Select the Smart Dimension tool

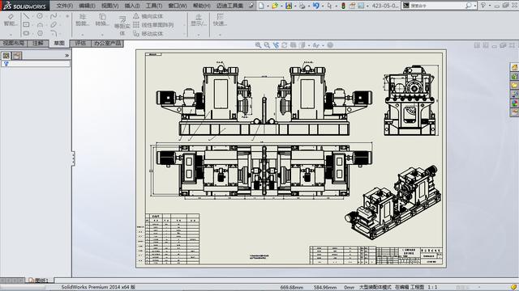coord(11,19)
